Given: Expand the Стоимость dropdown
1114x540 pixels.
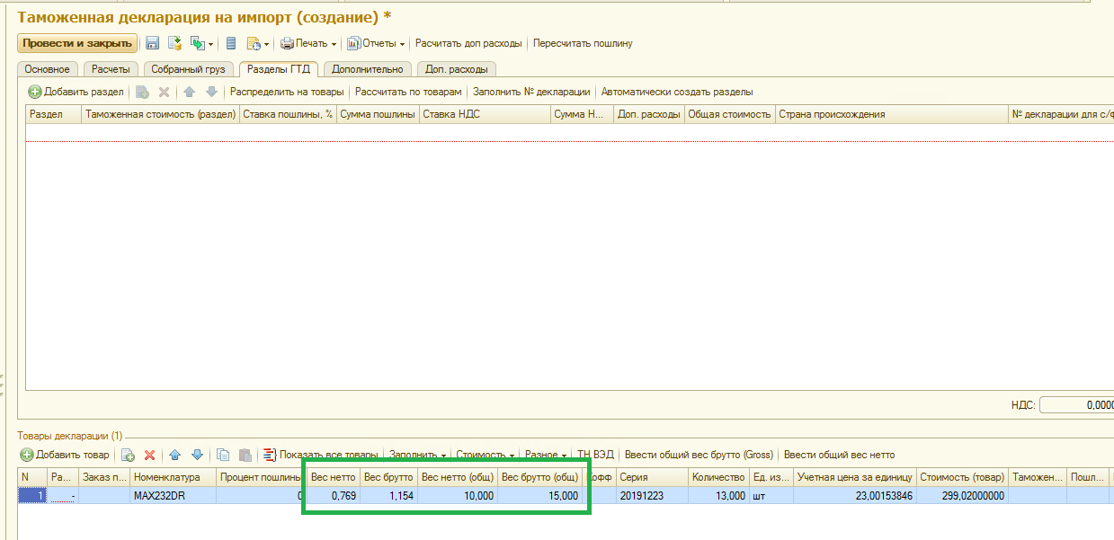Looking at the screenshot, I should click(x=485, y=455).
